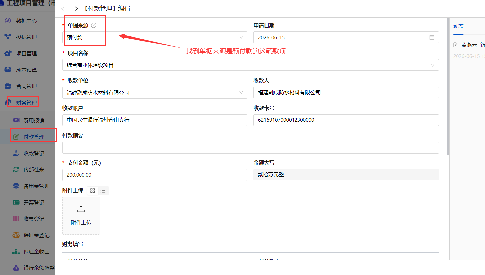Click the 投标管理 icon
The width and height of the screenshot is (485, 275).
[x=8, y=37]
